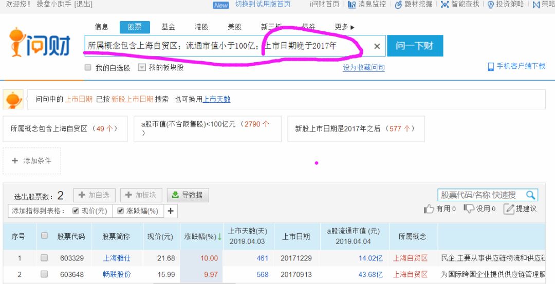Click the 上市日期 column header
Viewport: 555px width, 284px height.
pyautogui.click(x=296, y=237)
